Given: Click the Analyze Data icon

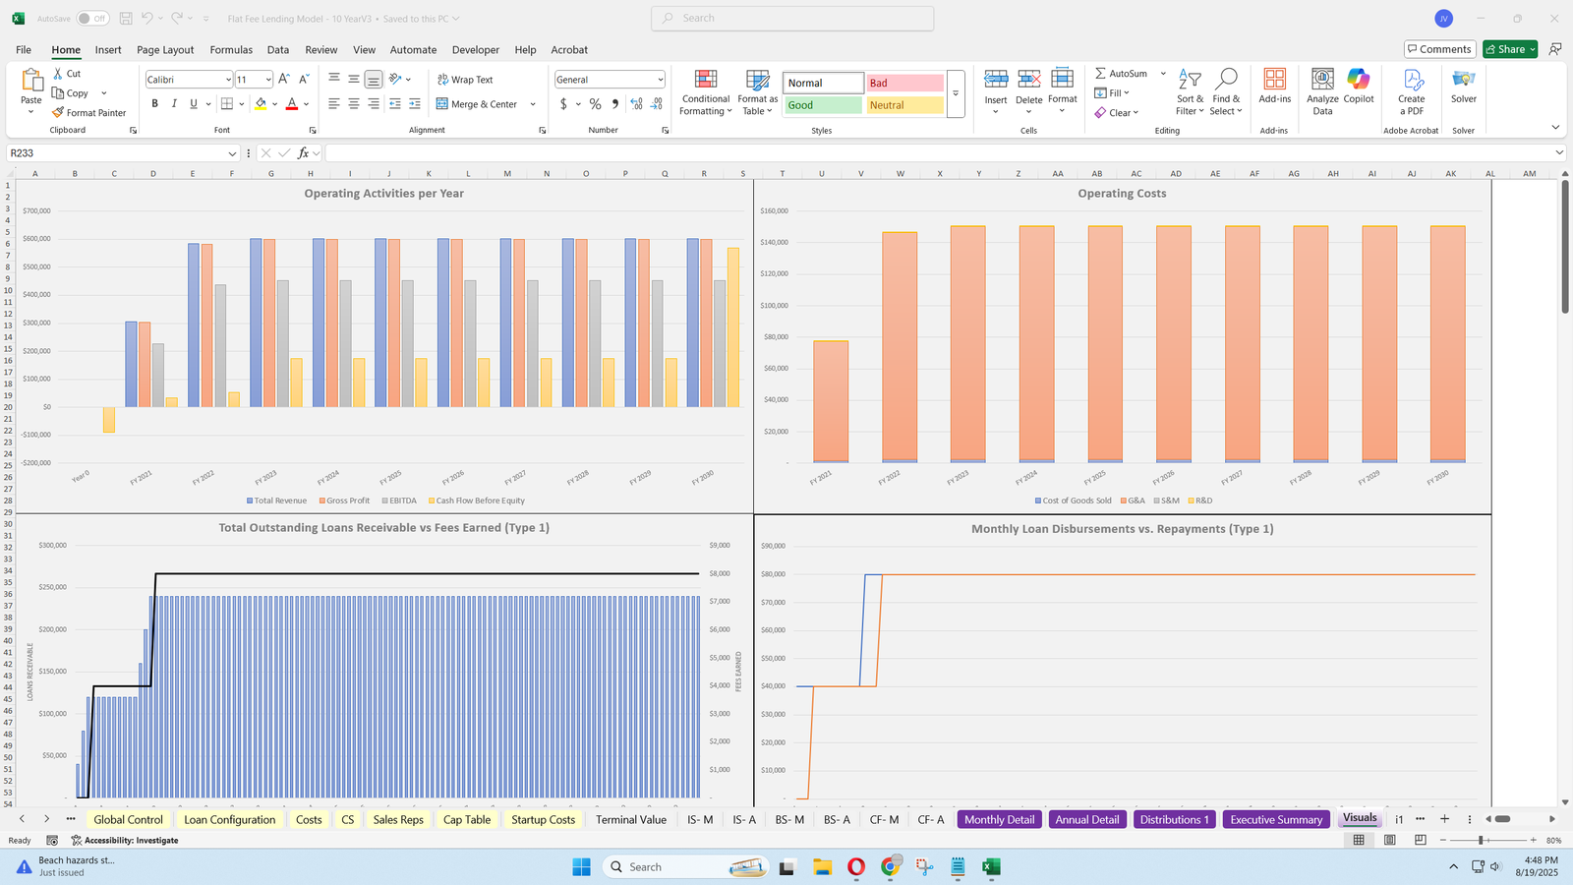Looking at the screenshot, I should click(1322, 92).
